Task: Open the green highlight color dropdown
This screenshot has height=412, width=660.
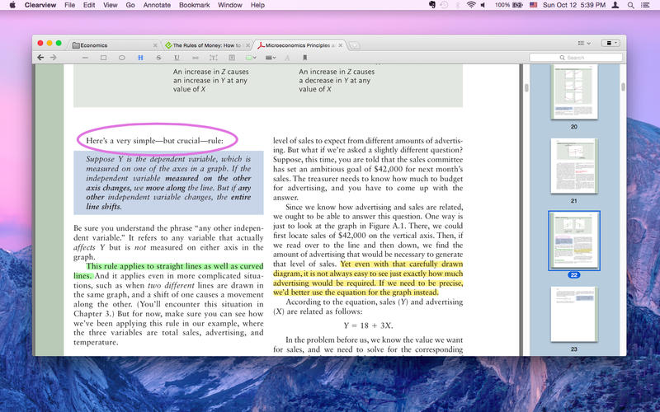Action: (251, 58)
